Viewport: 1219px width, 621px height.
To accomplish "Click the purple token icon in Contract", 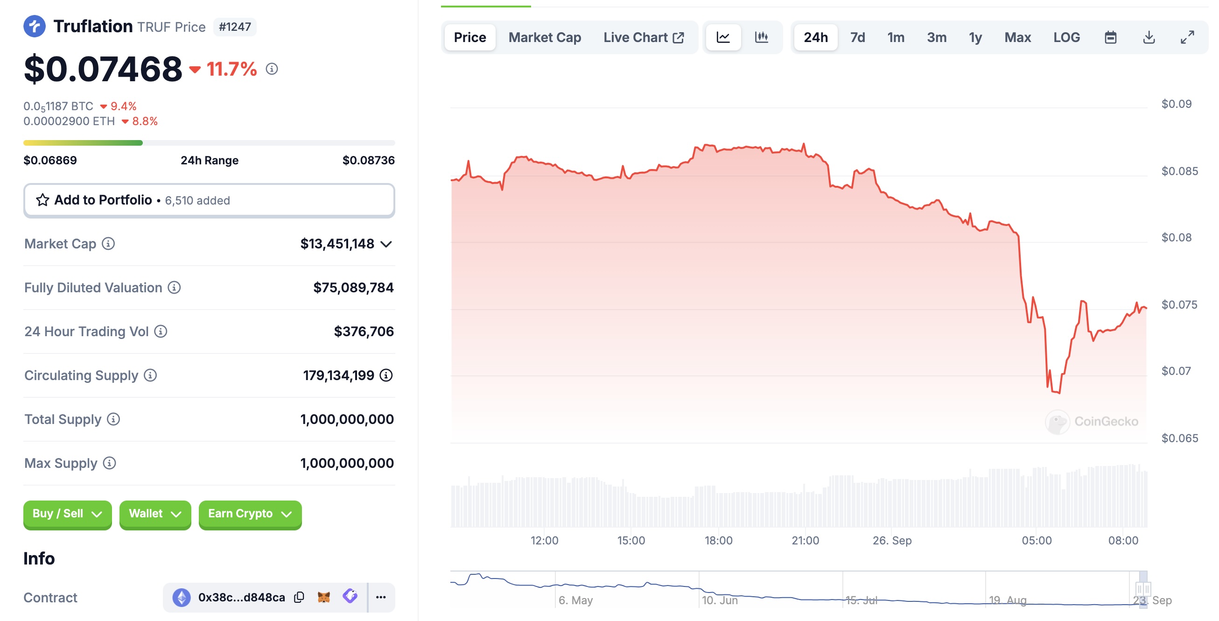I will 350,596.
